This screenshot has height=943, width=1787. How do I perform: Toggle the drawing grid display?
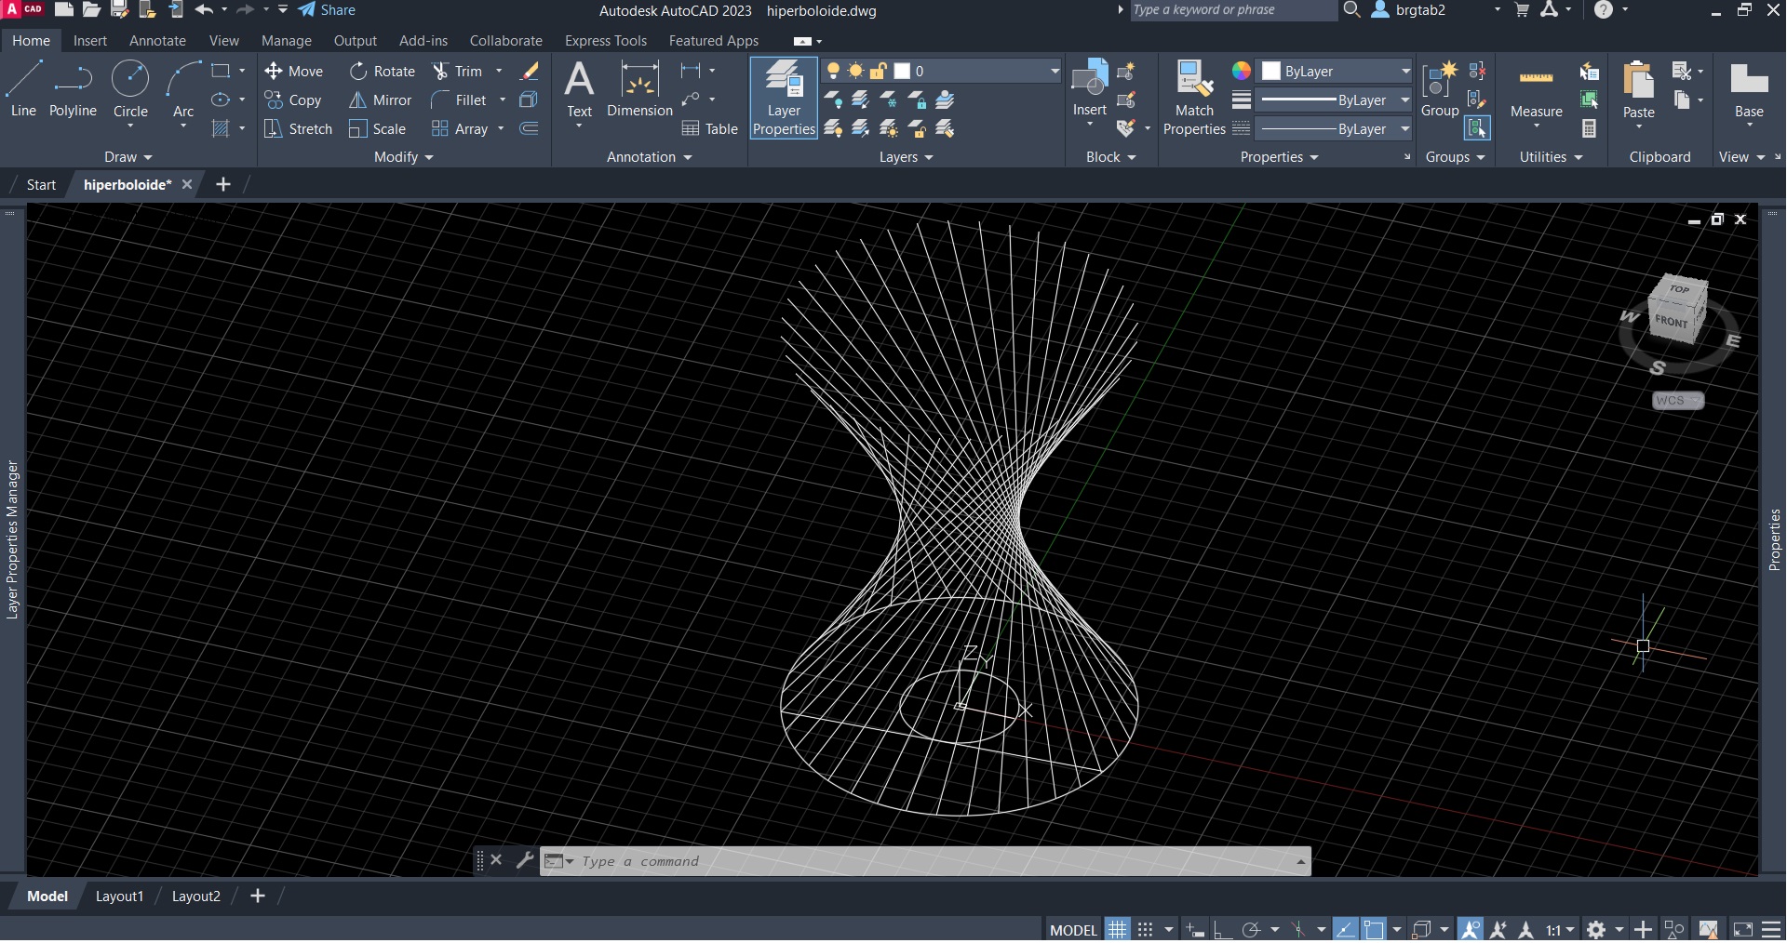[x=1117, y=929]
